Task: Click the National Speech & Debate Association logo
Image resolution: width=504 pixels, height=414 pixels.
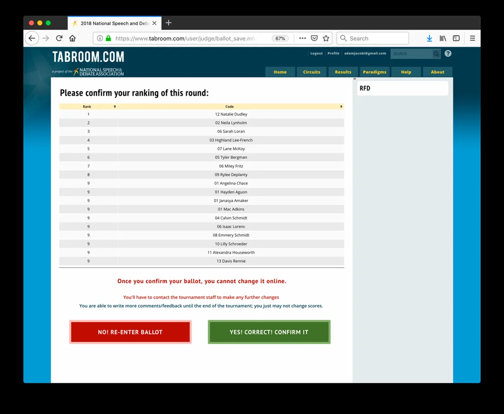Action: point(98,72)
